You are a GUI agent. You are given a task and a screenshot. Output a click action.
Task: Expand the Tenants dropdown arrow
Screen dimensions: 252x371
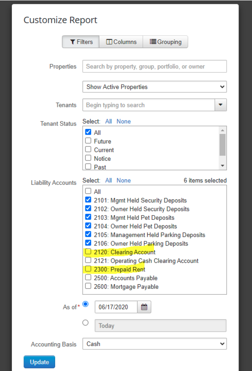pyautogui.click(x=220, y=105)
